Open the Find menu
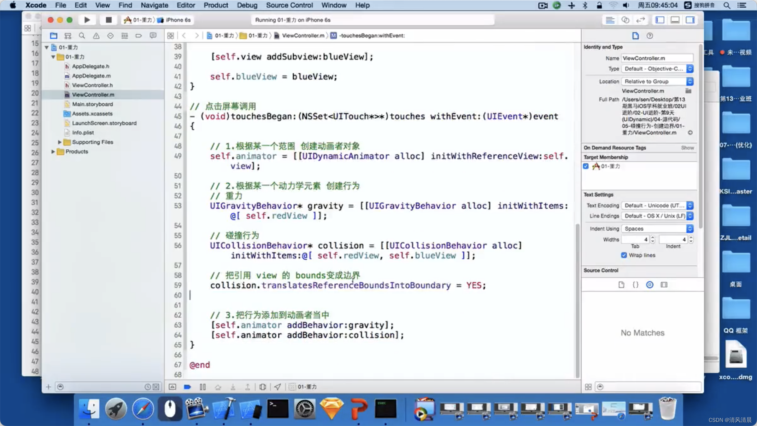 [x=125, y=5]
